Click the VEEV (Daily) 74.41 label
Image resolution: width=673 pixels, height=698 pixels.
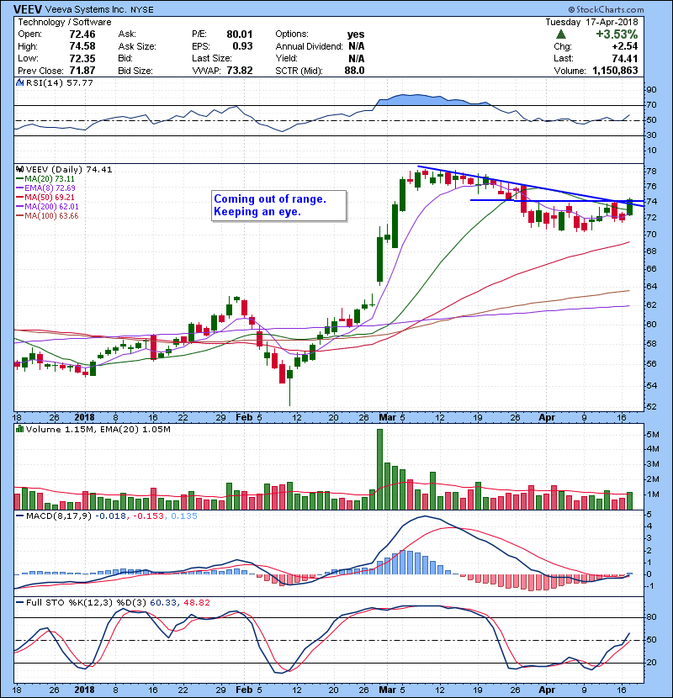tap(69, 170)
